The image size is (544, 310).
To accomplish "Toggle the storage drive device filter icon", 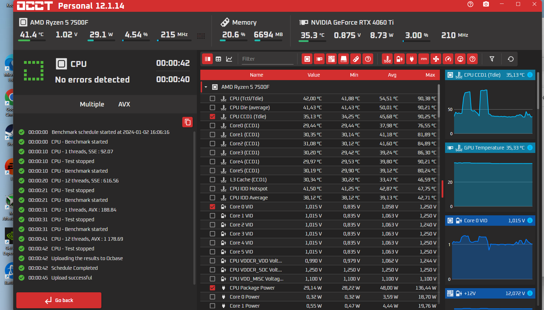I will tap(344, 59).
